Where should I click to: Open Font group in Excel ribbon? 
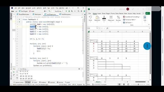104,19
